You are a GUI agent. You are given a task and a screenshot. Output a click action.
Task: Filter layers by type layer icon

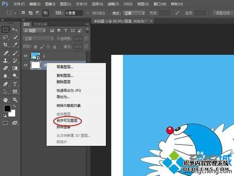[66, 31]
